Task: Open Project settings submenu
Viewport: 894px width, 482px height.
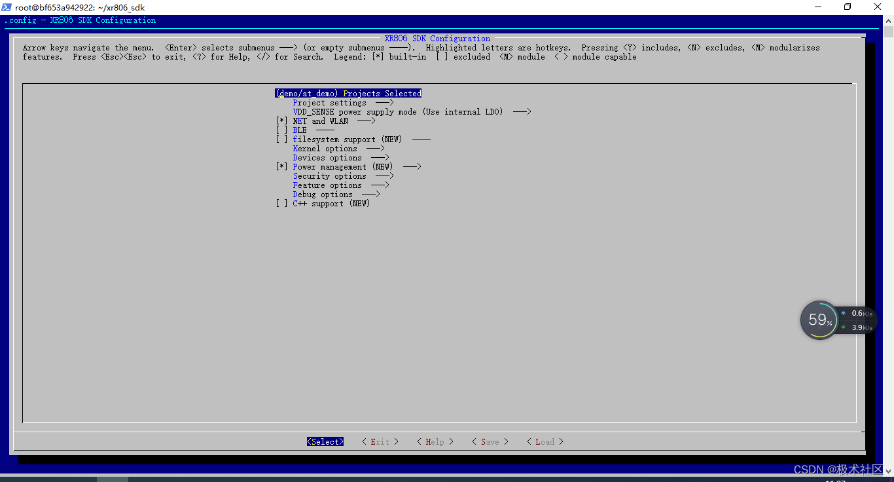Action: (x=343, y=103)
